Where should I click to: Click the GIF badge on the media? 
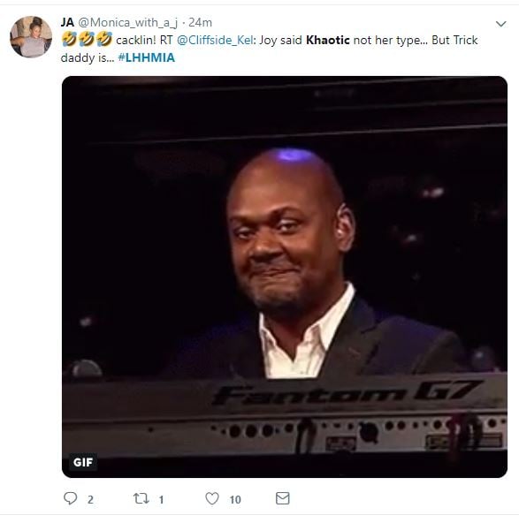click(x=83, y=462)
